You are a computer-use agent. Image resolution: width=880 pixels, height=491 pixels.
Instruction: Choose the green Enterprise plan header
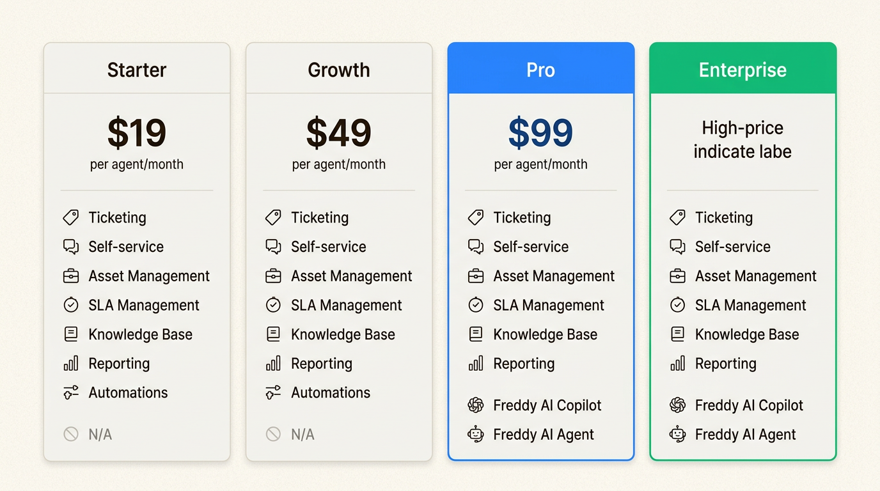[x=742, y=69]
